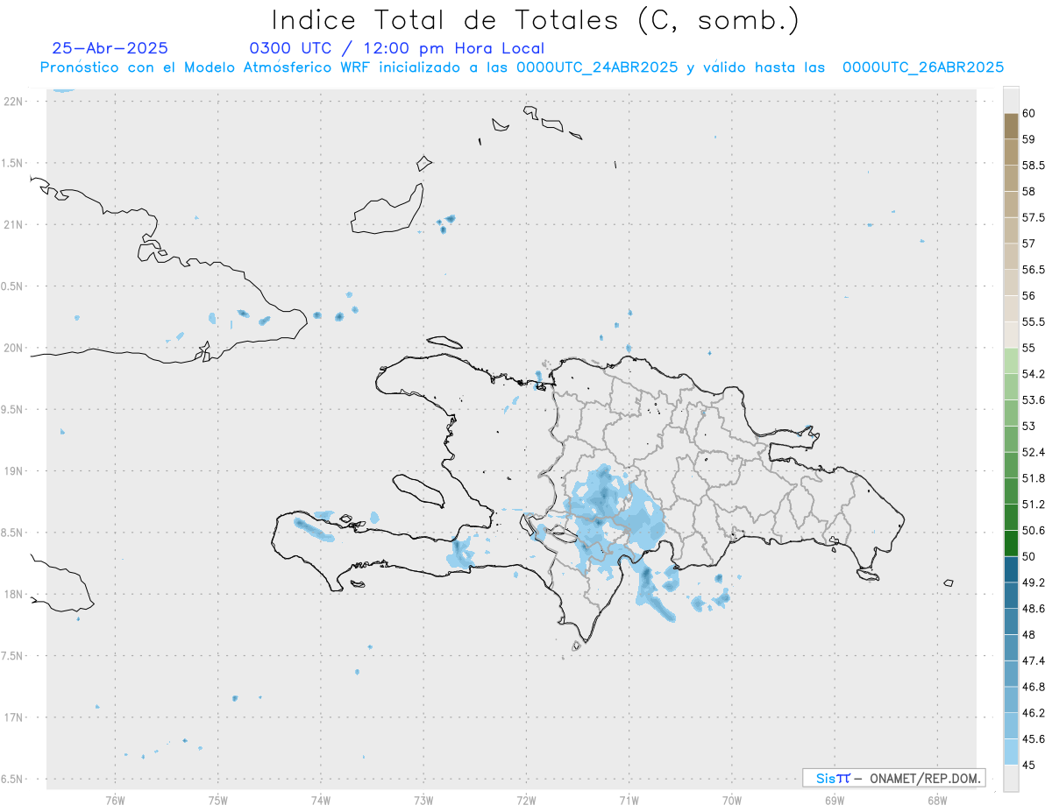Click the colorbar value '48'
This screenshot has height=812, width=1052.
[1029, 635]
